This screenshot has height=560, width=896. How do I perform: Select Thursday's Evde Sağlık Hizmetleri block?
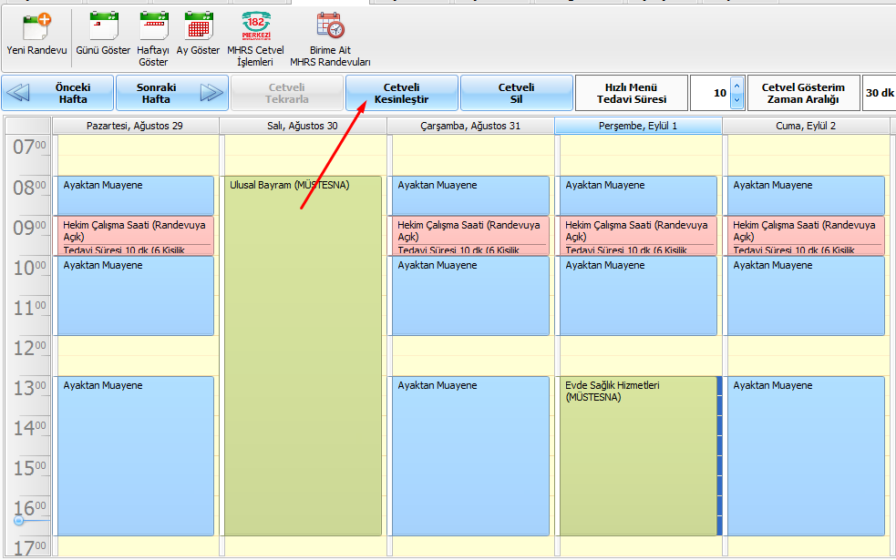point(638,455)
